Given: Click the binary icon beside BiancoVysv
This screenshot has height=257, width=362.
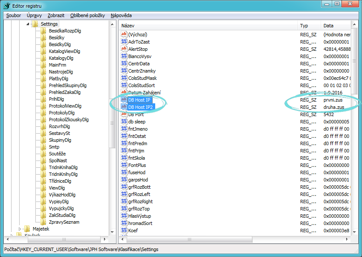Looking at the screenshot, I should (x=124, y=56).
